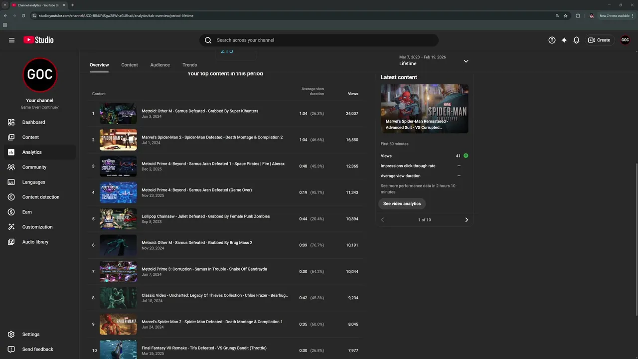The height and width of the screenshot is (359, 638).
Task: Open Spider-Man 2 Death Montage Compilation 2
Action: [212, 138]
